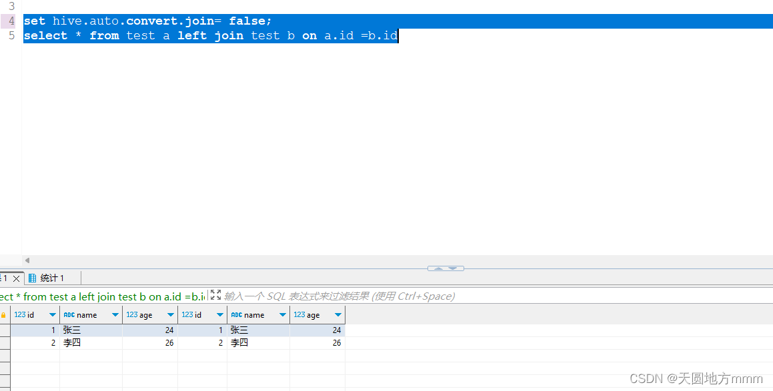
Task: Click the 123 icon on the second id column
Action: (x=188, y=314)
